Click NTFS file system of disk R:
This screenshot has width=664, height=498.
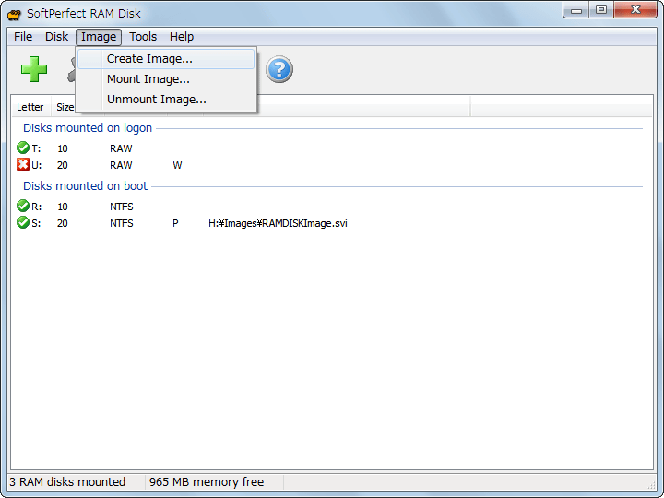tap(122, 207)
